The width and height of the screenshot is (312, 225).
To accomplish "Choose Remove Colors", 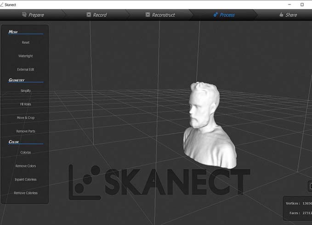I will [x=26, y=166].
